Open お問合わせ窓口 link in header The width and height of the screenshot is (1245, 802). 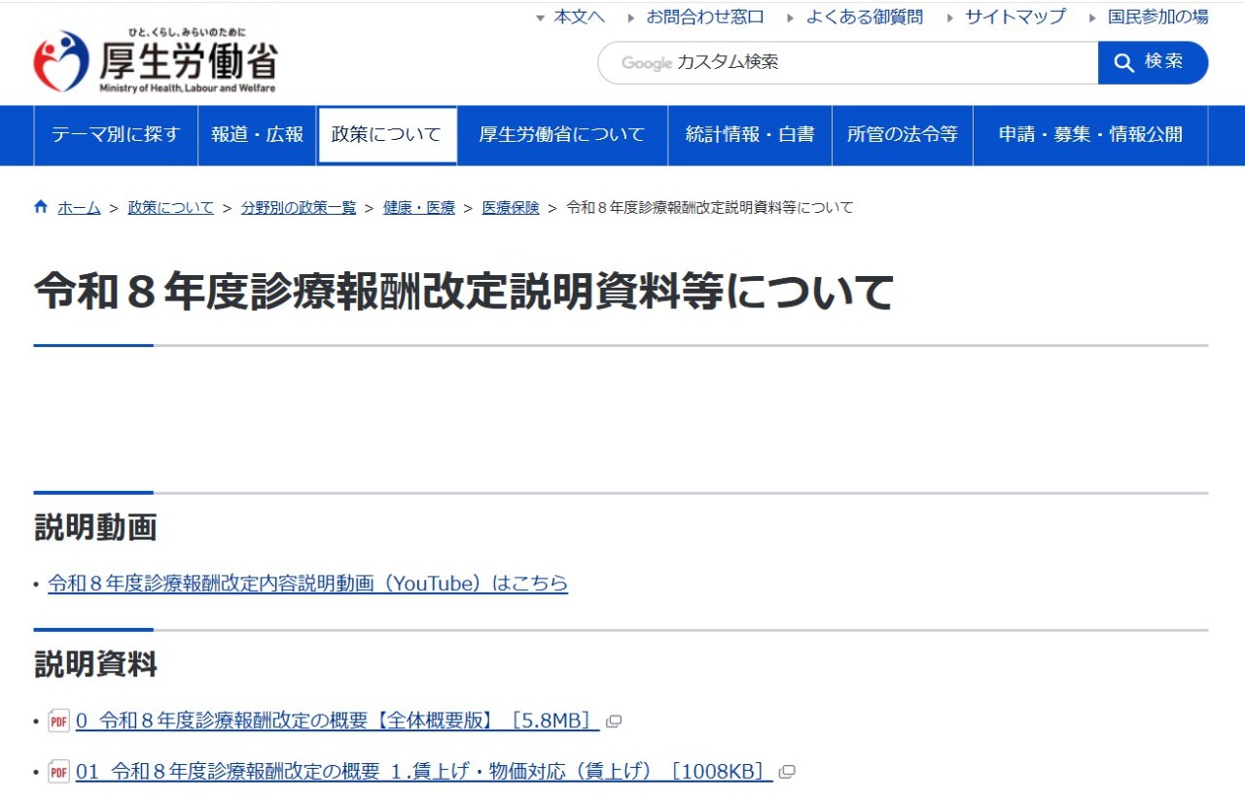click(x=705, y=17)
